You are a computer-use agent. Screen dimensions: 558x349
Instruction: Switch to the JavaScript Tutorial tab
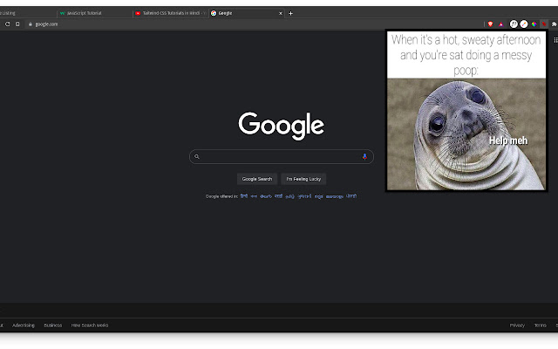(94, 13)
